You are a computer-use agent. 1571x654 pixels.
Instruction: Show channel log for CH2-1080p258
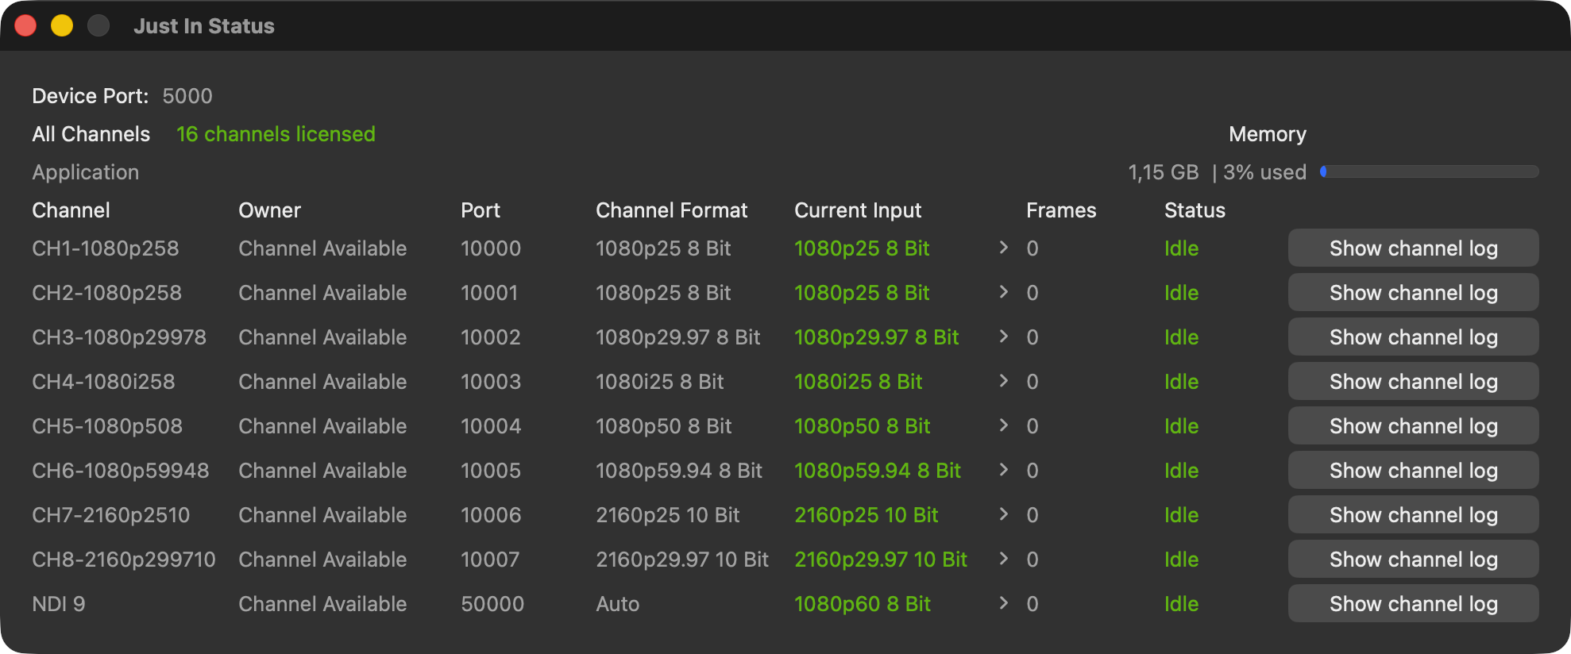click(x=1413, y=292)
